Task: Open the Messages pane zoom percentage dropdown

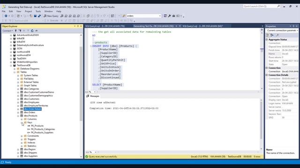Action: click(95, 152)
